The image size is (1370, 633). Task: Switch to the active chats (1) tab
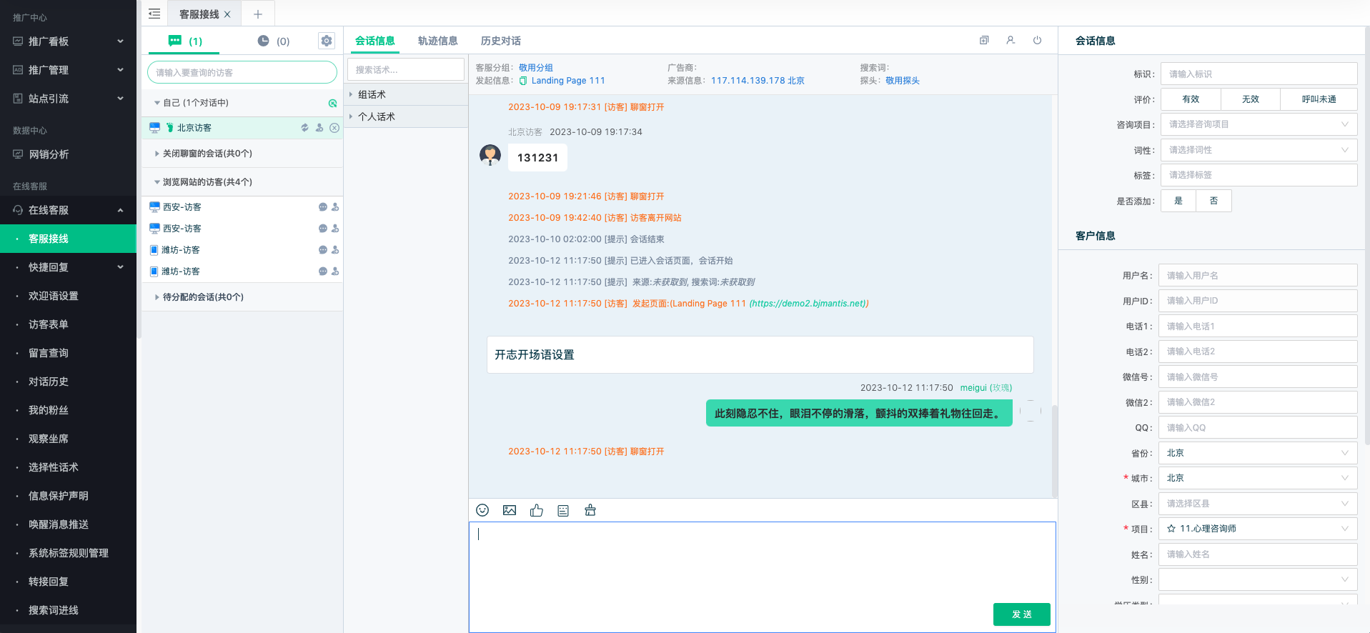click(x=185, y=41)
